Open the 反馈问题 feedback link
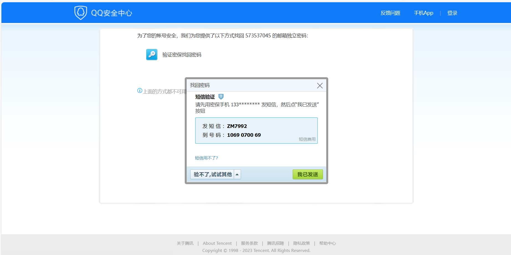This screenshot has height=255, width=511. 390,13
